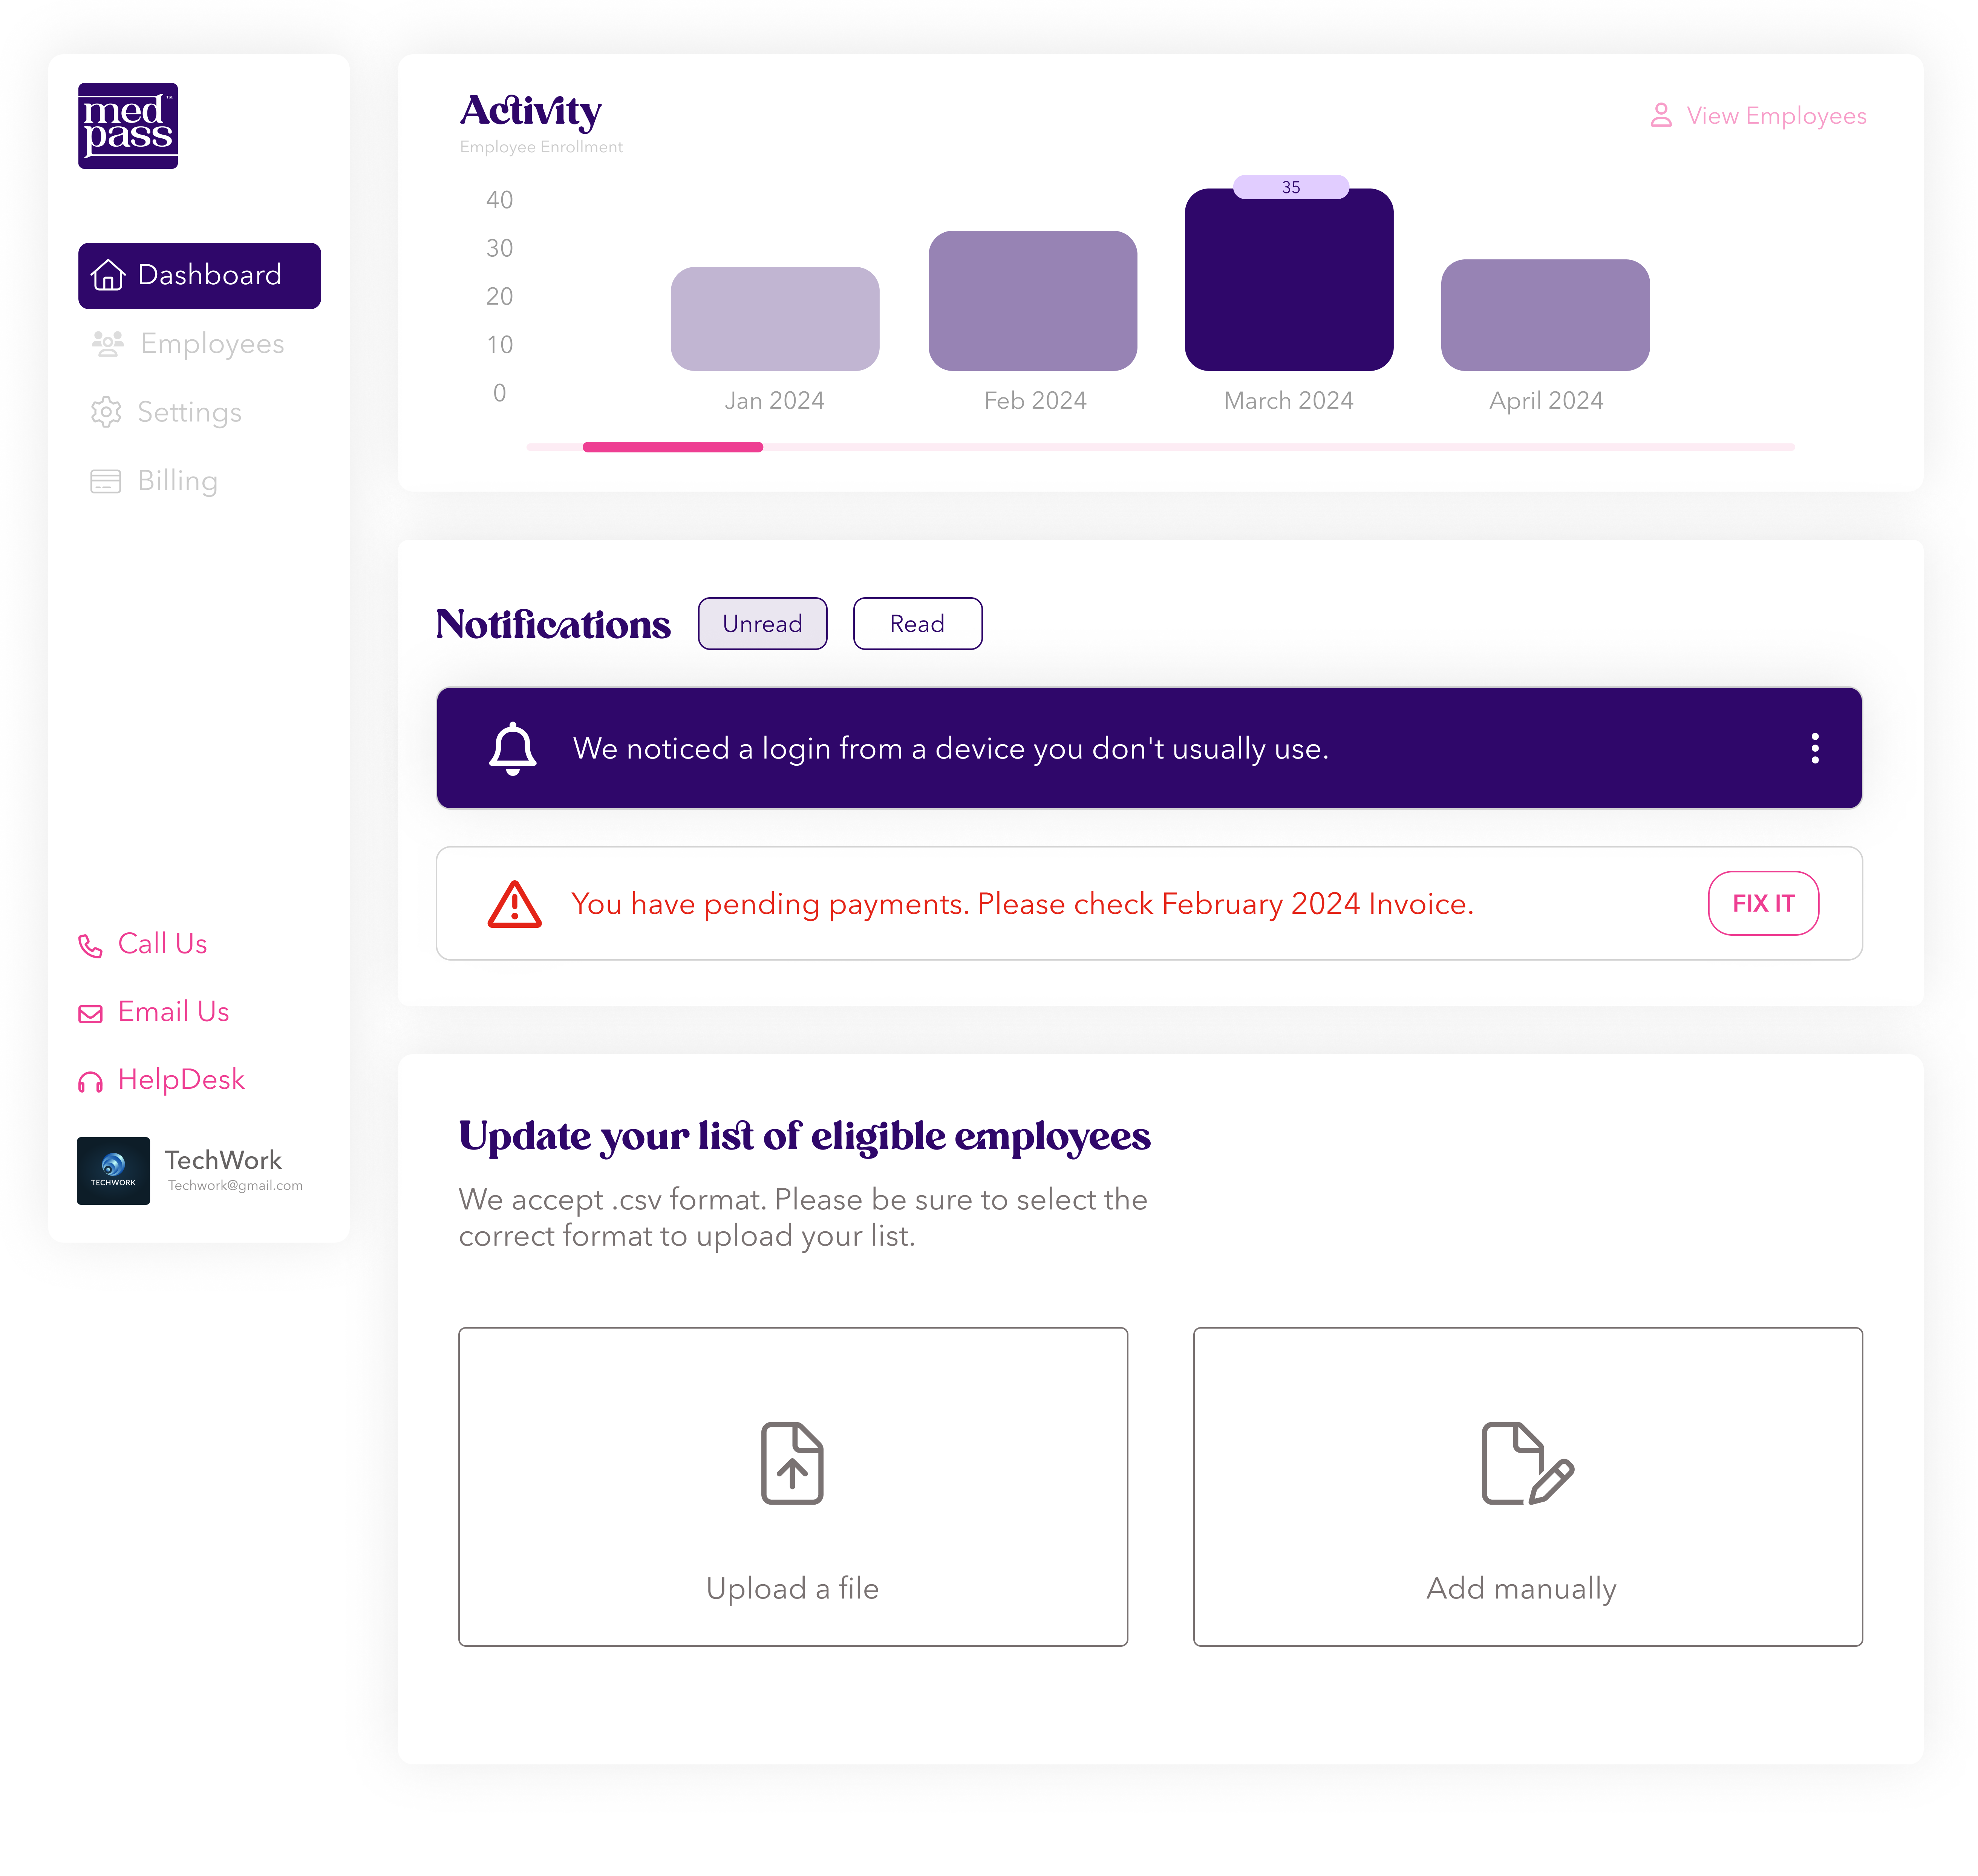Image resolution: width=1978 pixels, height=1876 pixels.
Task: Click the View Employees link
Action: [x=1758, y=116]
